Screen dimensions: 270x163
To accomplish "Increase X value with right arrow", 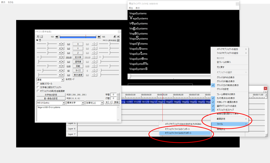I will coord(63,44).
